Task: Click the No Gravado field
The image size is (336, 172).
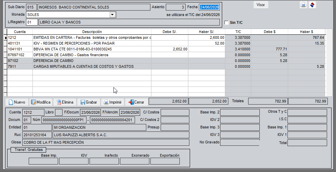Action: click(x=240, y=142)
